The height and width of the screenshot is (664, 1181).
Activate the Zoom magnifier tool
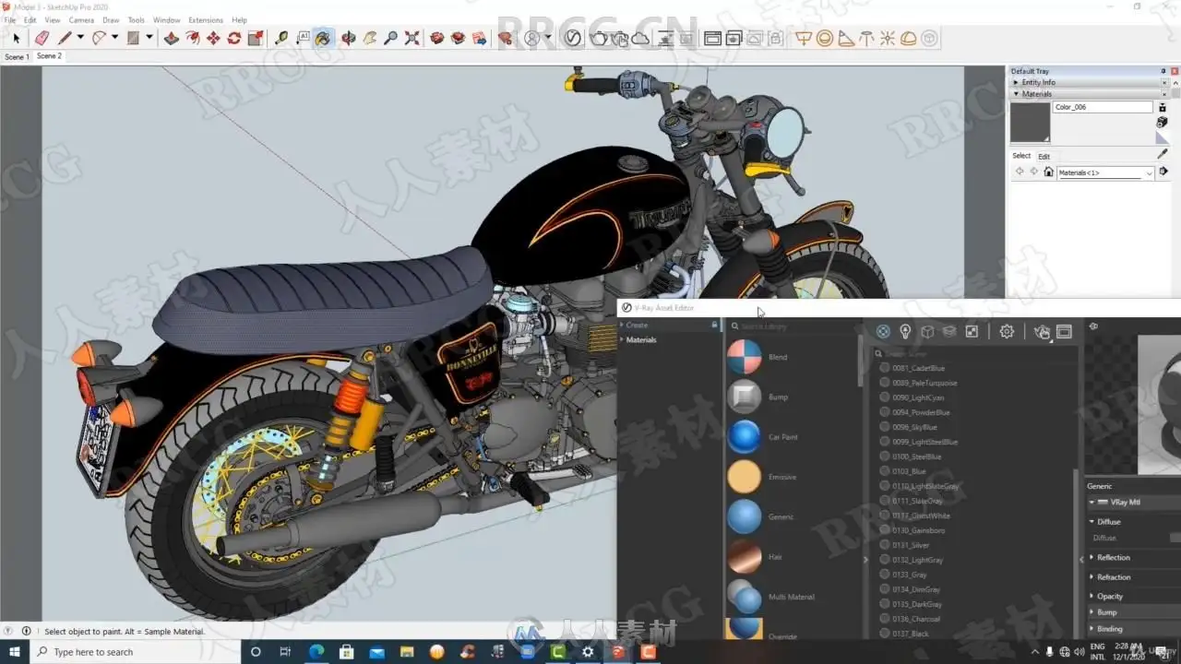click(391, 38)
